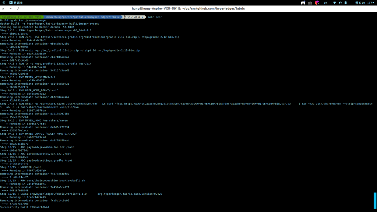
Task: Click the blue hyperledger/fabric path prompt segment
Action: [82, 17]
